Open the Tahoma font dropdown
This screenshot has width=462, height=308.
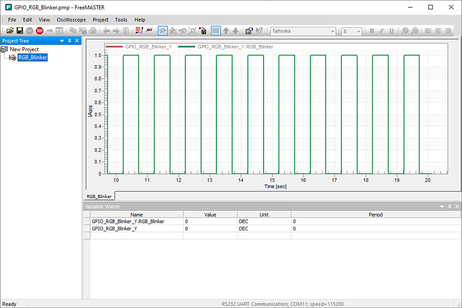pyautogui.click(x=333, y=31)
